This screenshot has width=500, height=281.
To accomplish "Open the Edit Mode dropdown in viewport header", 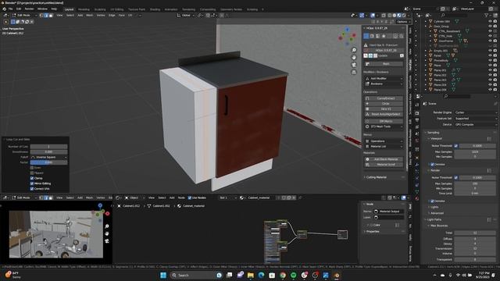I will tap(23, 16).
